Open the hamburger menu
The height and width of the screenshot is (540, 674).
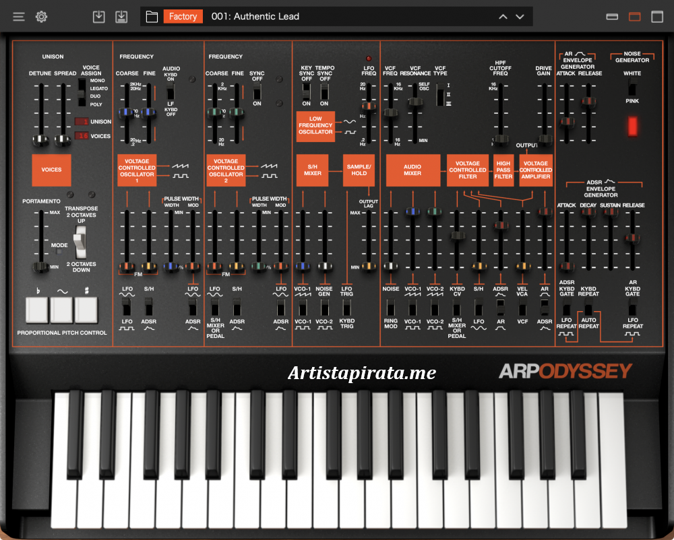(x=19, y=16)
